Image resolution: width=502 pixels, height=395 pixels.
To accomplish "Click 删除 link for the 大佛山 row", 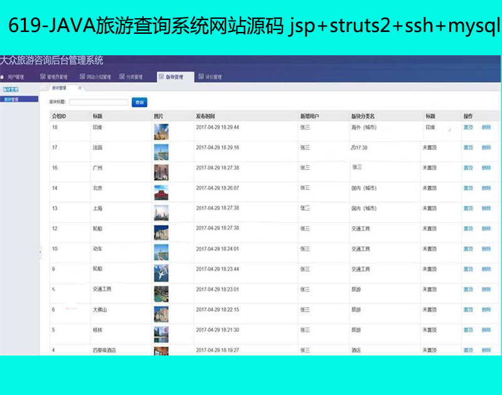I will click(486, 310).
